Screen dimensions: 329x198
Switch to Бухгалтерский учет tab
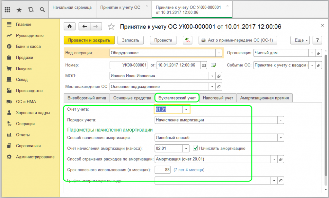tap(177, 98)
